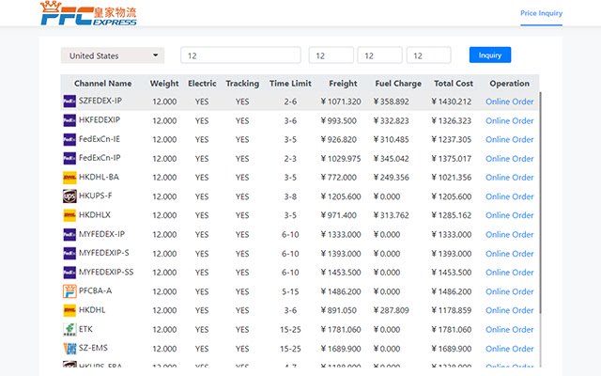
Task: Click the UPS icon beside HKUPS-F
Action: (x=69, y=196)
